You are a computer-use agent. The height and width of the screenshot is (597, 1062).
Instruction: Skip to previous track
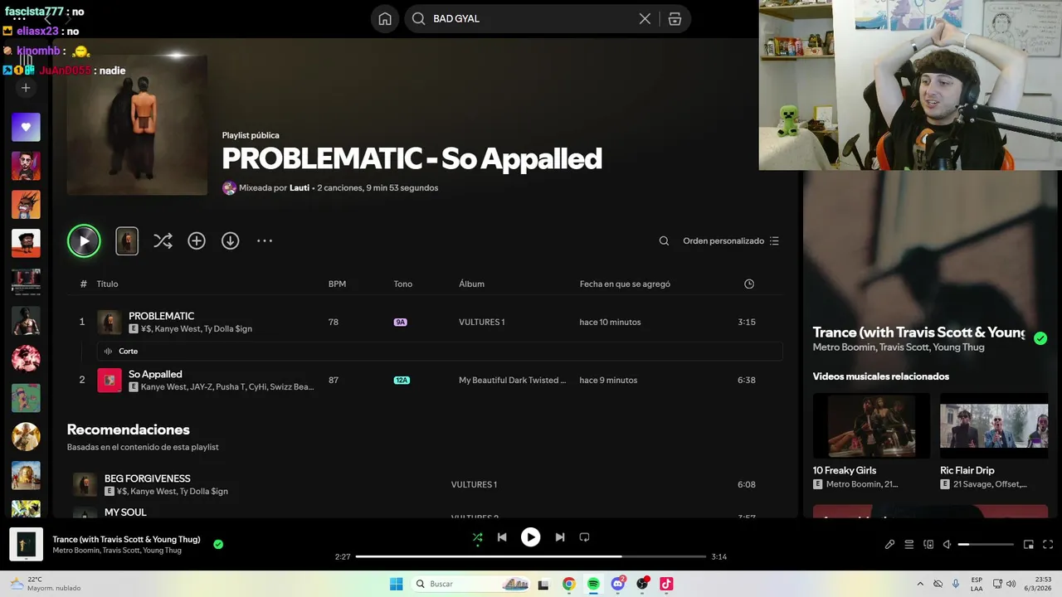502,537
